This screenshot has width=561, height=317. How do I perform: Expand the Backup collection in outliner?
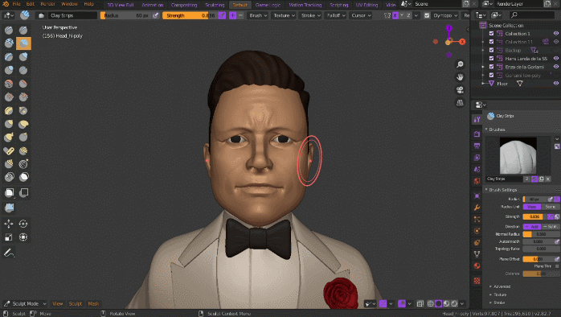[483, 50]
